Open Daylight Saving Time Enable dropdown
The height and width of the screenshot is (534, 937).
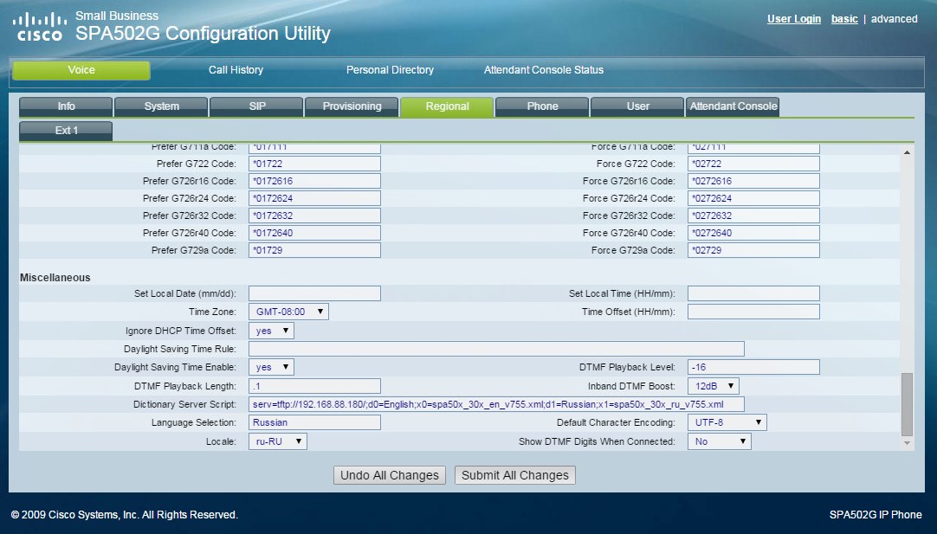pos(271,367)
